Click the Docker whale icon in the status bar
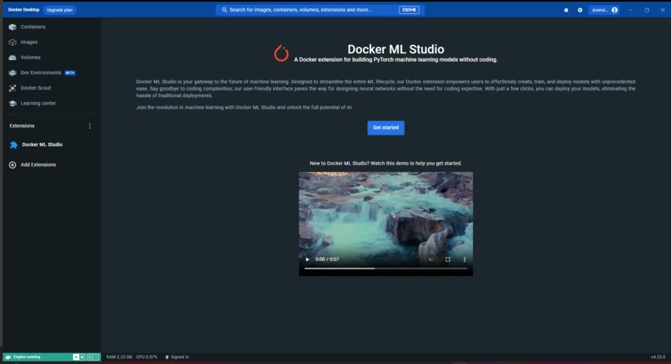The image size is (671, 364). click(x=8, y=357)
